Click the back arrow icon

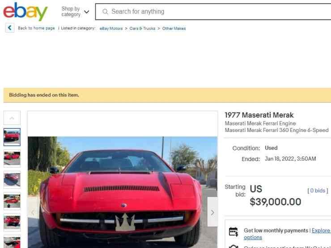(10, 28)
